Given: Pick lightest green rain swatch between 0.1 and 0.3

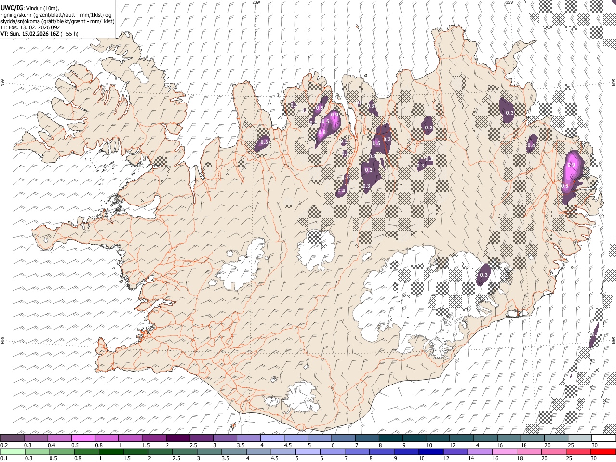Looking at the screenshot, I should (x=12, y=452).
